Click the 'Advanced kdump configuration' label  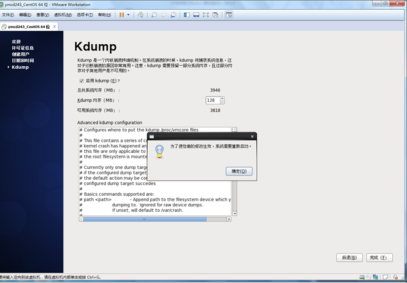click(110, 122)
